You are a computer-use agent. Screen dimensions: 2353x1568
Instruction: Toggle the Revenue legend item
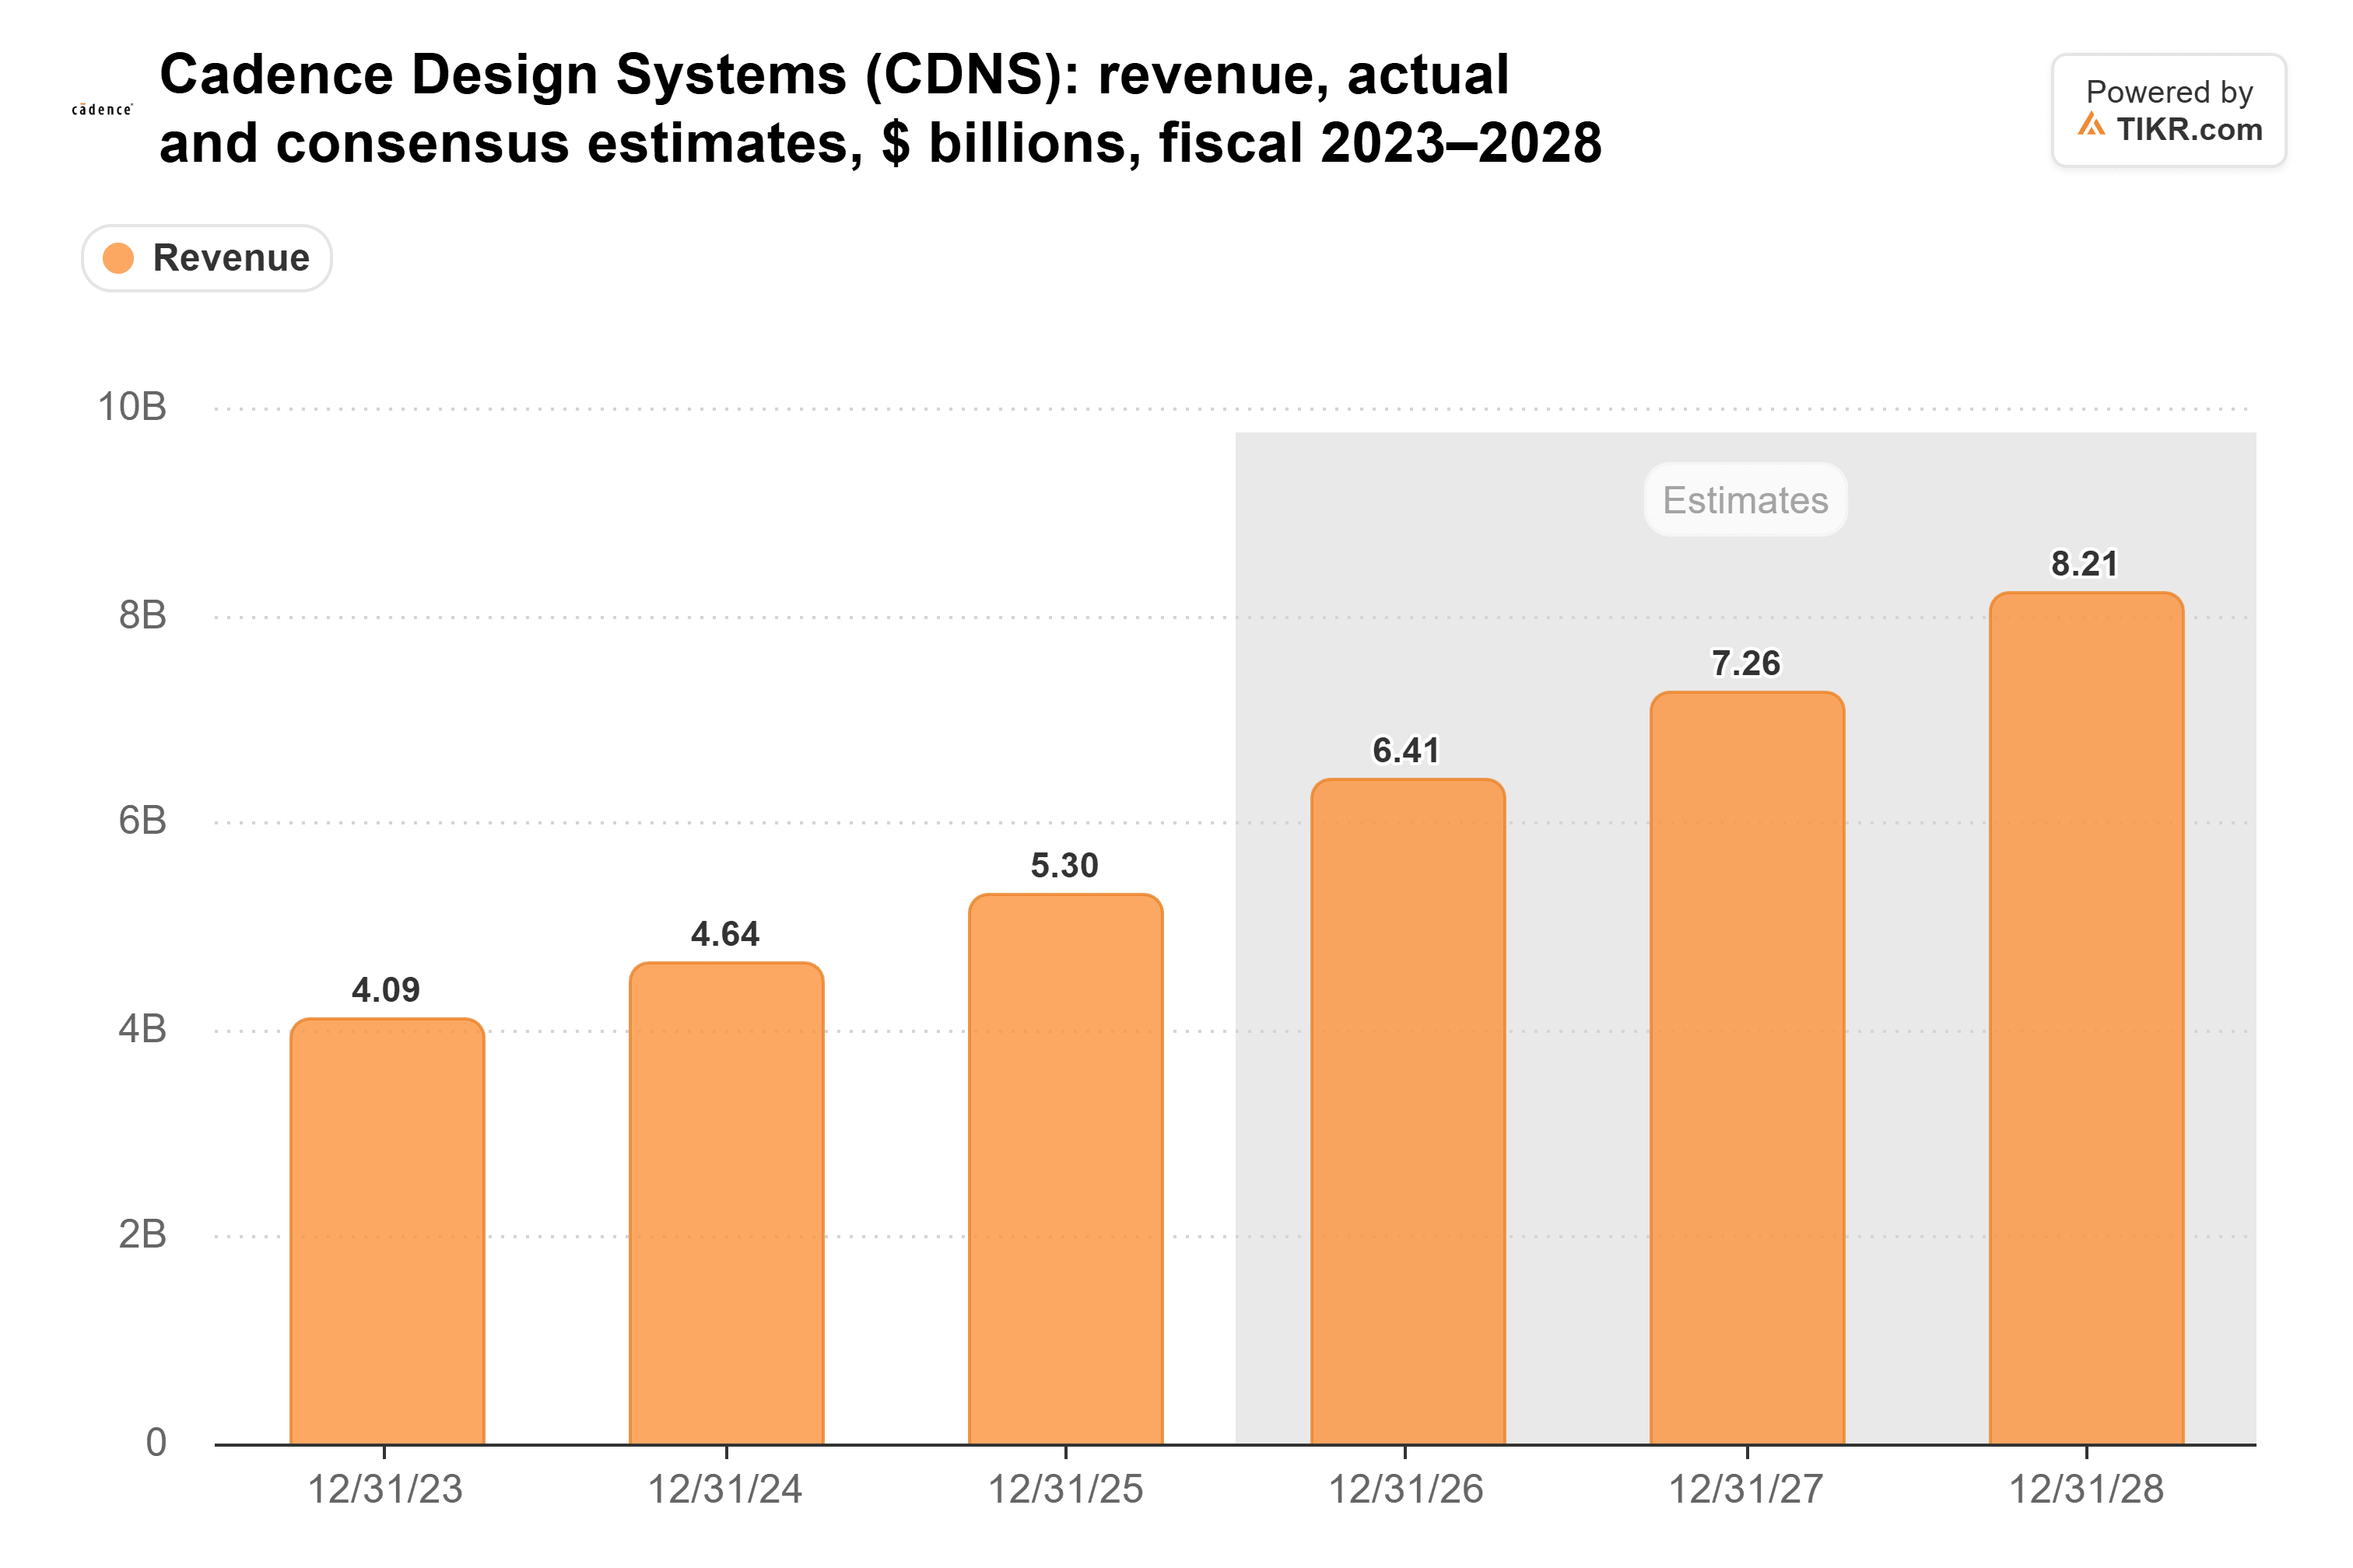coord(206,258)
